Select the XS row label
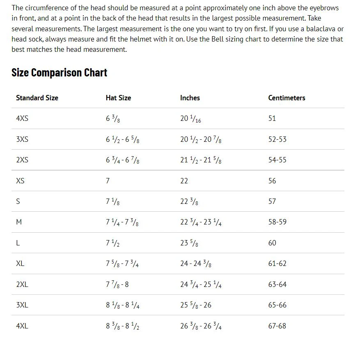Screen dimensions: 353x342 pos(20,181)
